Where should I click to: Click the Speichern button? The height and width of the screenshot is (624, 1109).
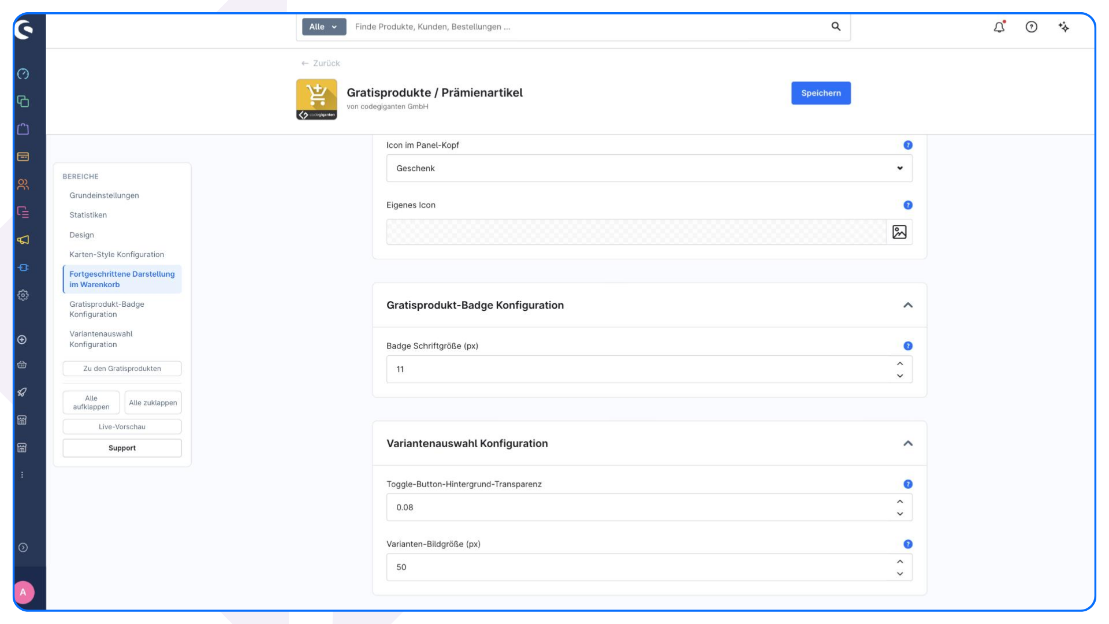click(821, 93)
